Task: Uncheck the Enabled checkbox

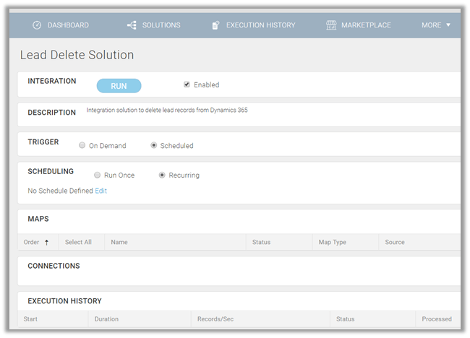Action: pyautogui.click(x=187, y=84)
